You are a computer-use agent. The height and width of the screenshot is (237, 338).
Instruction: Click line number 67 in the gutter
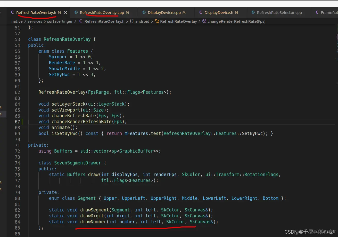point(17,122)
